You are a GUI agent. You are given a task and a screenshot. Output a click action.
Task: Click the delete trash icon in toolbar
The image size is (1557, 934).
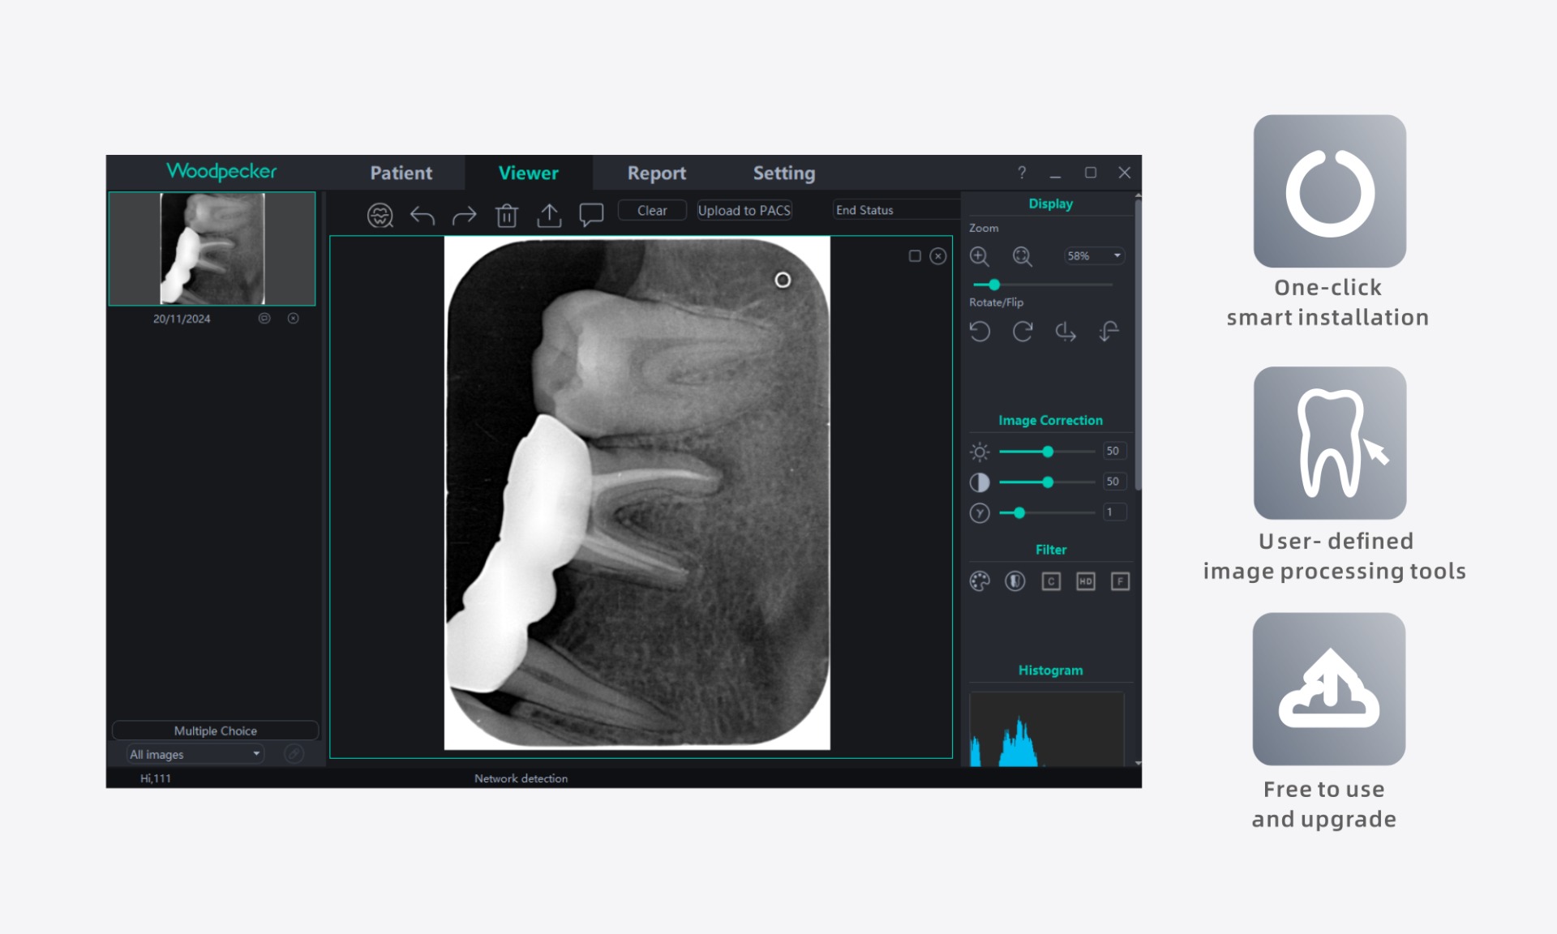507,215
